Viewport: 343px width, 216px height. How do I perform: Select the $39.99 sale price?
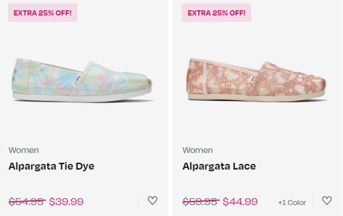(67, 201)
